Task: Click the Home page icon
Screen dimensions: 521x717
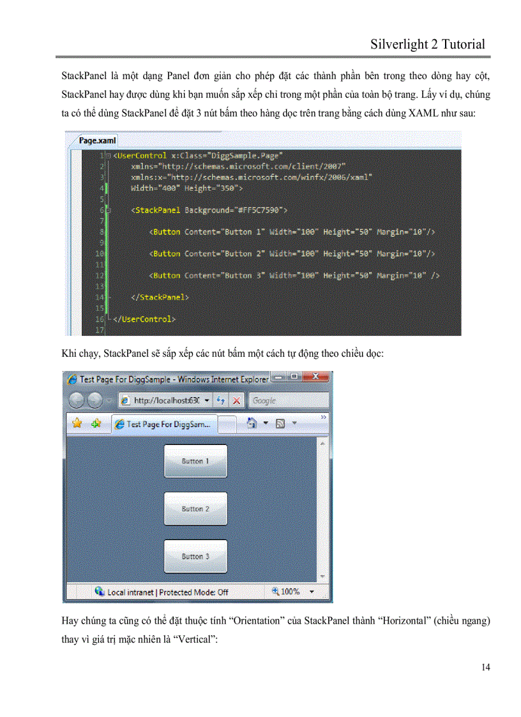Action: pos(251,422)
